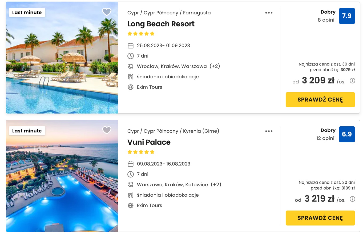This screenshot has height=234, width=363.
Task: Click meal icon in Long Beach Resort listing
Action: 131,77
